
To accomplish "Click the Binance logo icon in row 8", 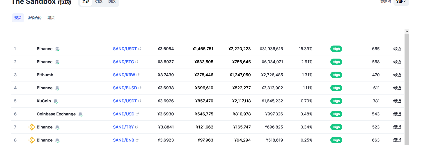I will coord(31,140).
